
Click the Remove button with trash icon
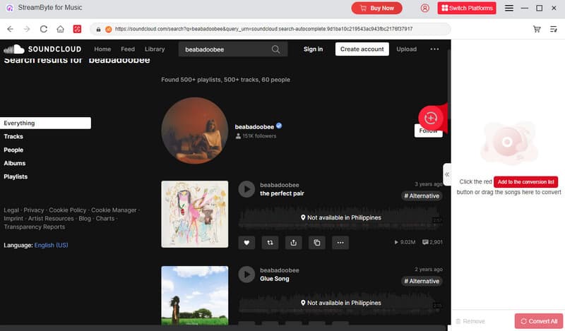470,321
